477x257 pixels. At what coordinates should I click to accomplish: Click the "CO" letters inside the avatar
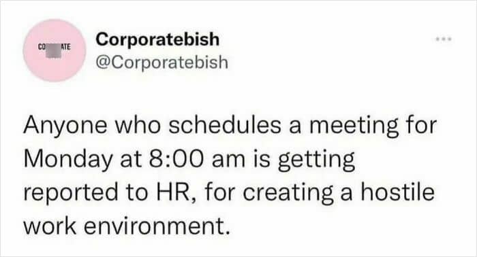42,47
